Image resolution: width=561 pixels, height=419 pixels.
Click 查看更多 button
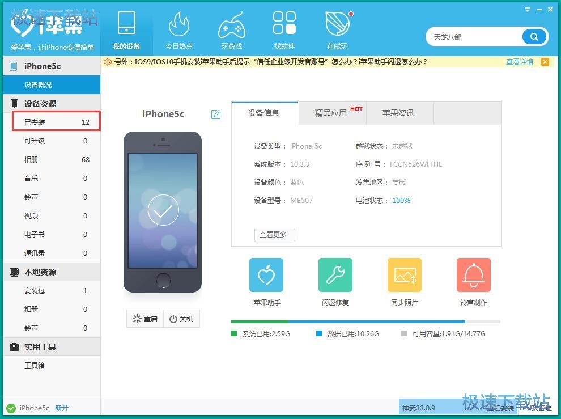pyautogui.click(x=274, y=235)
